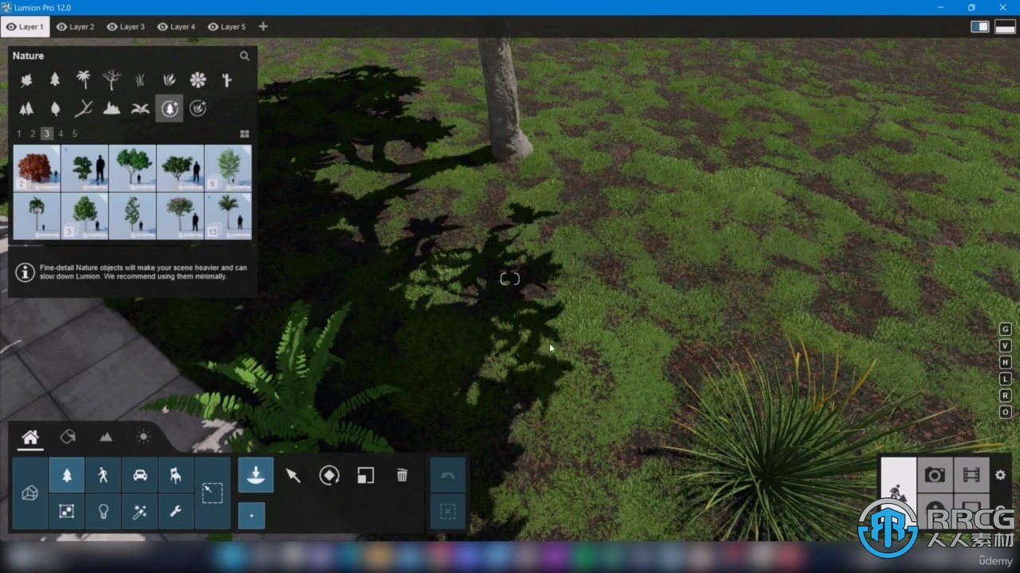
Task: Toggle Layer 3 visibility eye
Action: [x=112, y=26]
